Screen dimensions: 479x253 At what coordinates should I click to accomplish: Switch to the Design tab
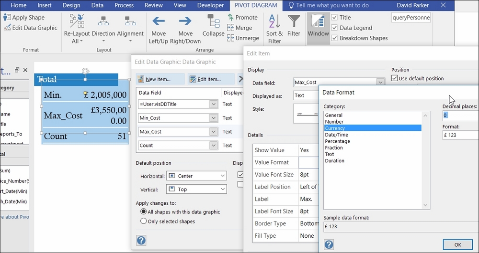[x=71, y=5]
